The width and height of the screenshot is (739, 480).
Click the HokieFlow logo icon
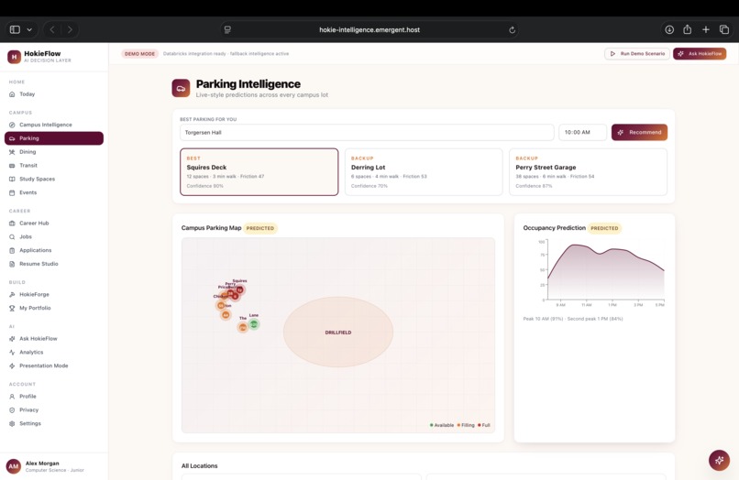point(14,57)
